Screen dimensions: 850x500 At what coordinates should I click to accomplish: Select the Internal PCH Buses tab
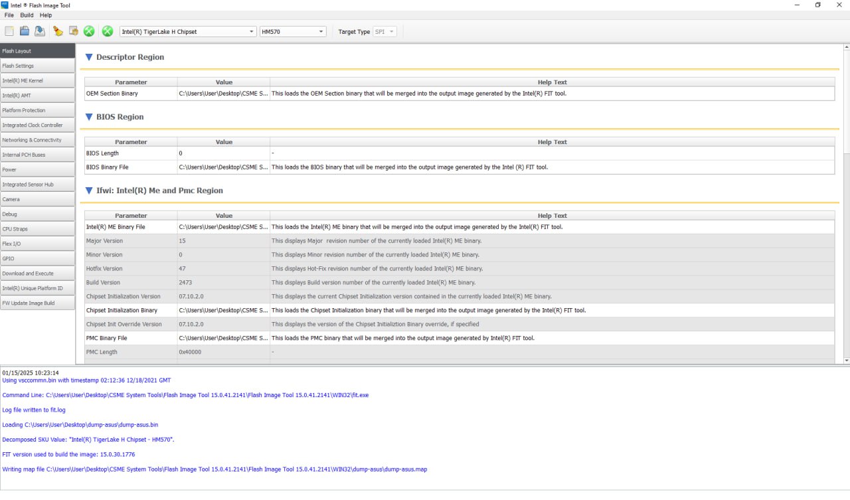click(37, 155)
